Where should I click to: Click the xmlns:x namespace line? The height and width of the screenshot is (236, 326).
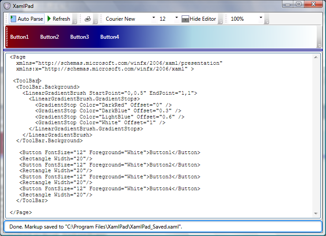105,69
